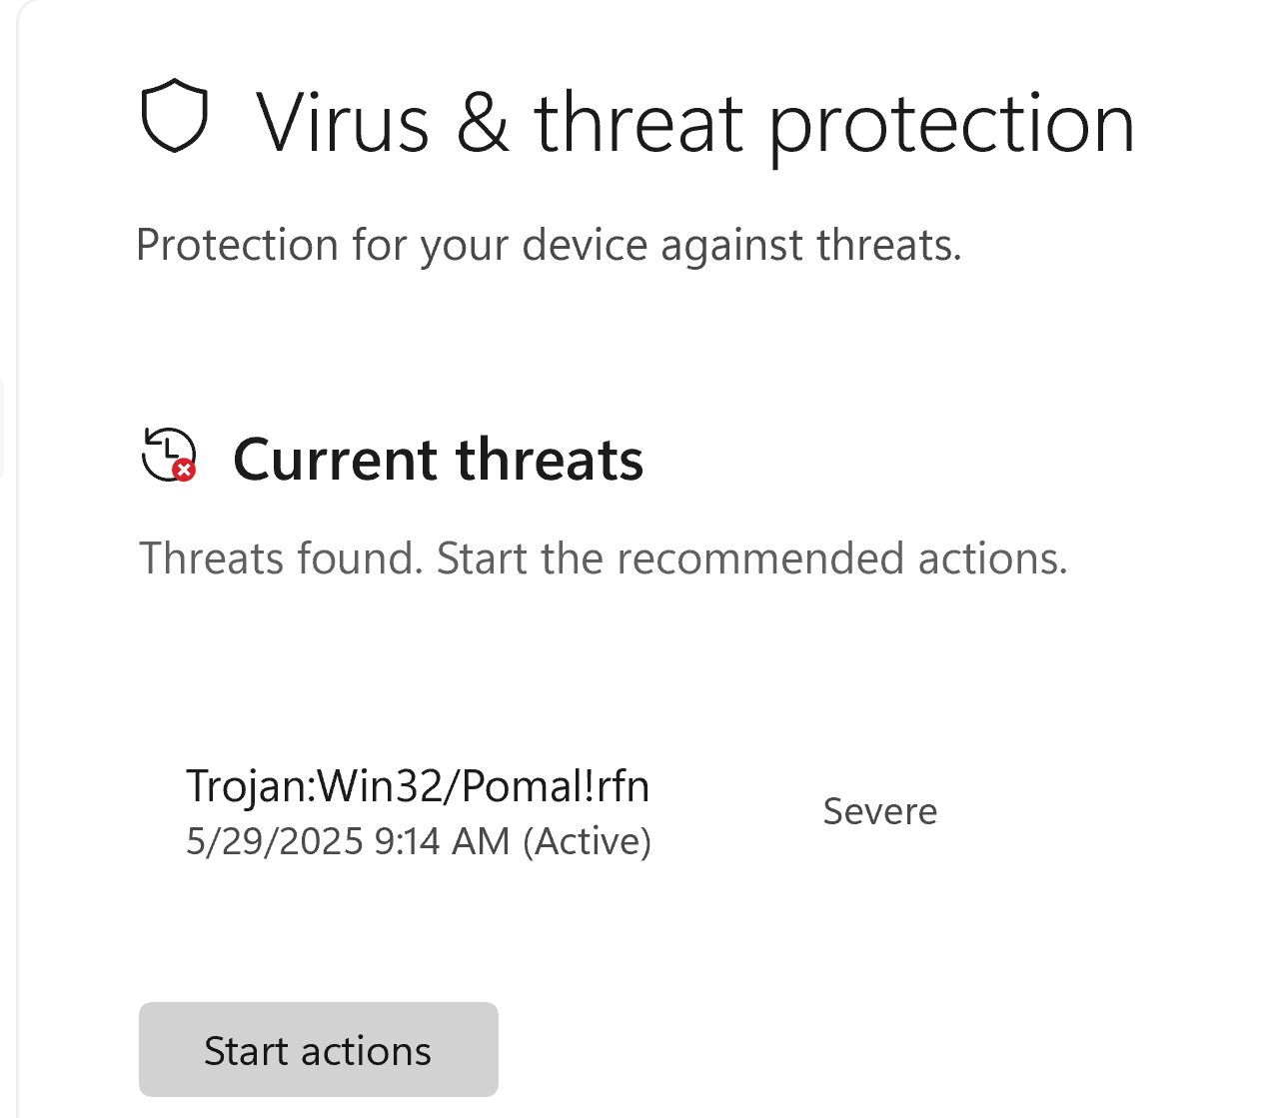This screenshot has width=1288, height=1118.
Task: Click the red X badge on threats icon
Action: pyautogui.click(x=184, y=469)
